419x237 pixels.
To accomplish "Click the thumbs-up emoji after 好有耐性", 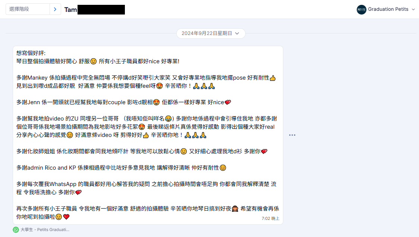I will [x=272, y=78].
